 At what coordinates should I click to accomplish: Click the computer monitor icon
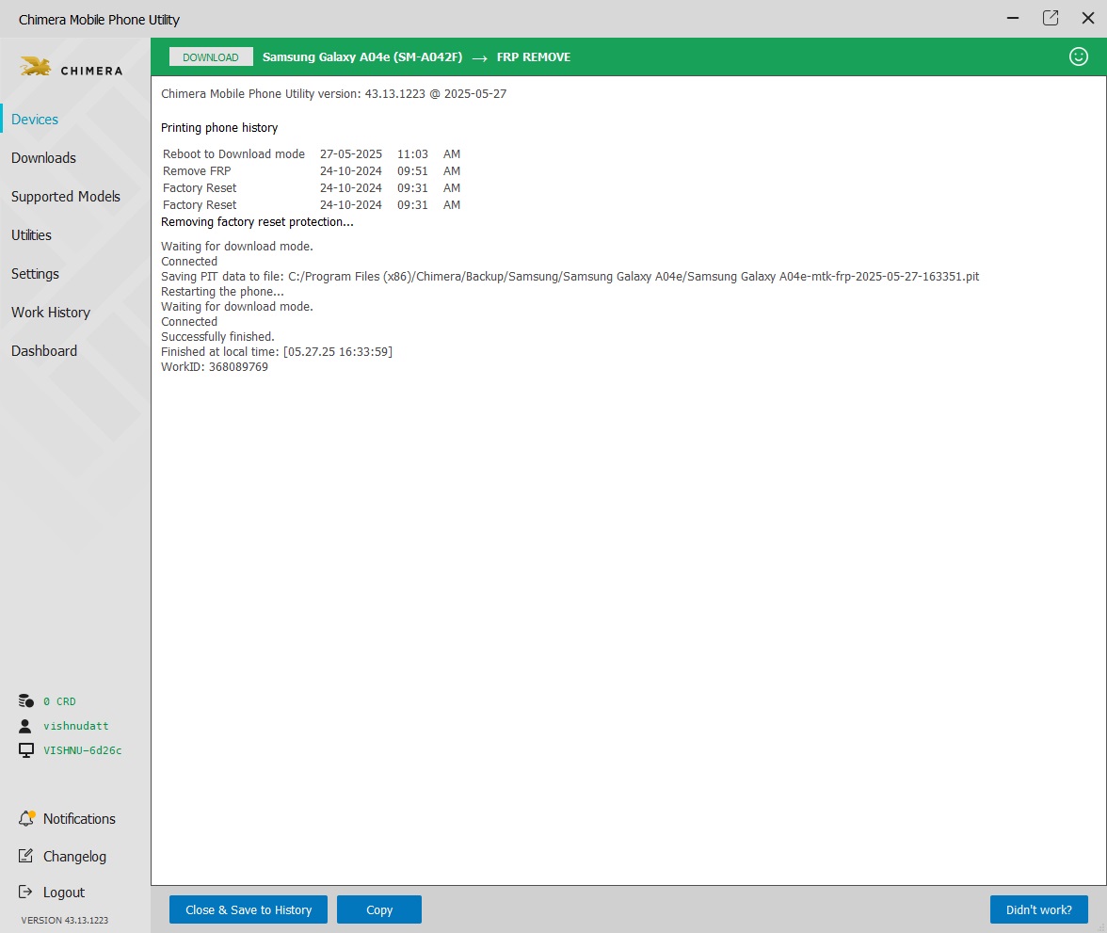(x=26, y=750)
